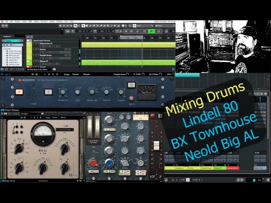The image size is (271, 203).
Task: Toggle the Townhouse Comp In button
Action: 19,92
